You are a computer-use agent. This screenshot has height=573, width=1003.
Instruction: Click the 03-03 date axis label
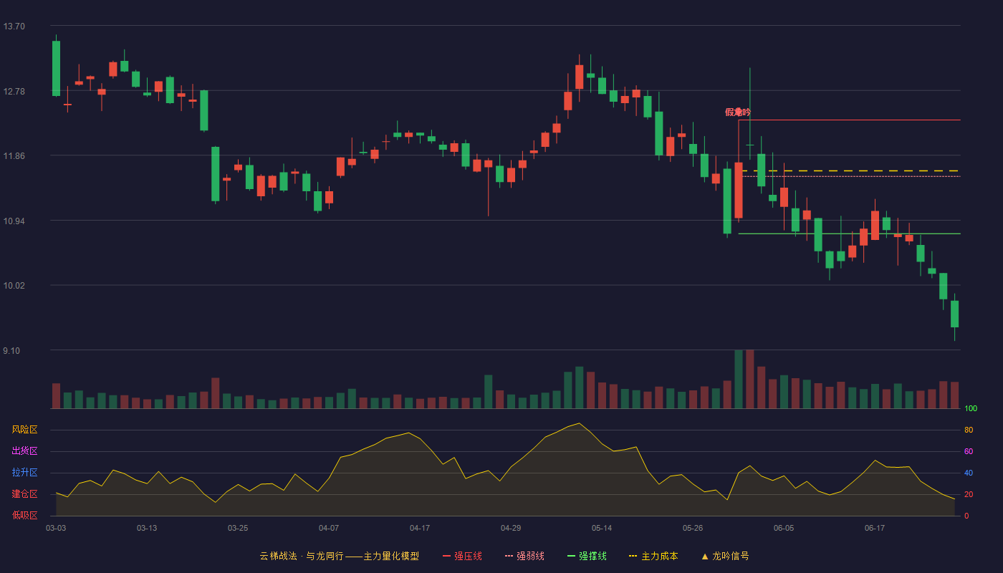56,528
